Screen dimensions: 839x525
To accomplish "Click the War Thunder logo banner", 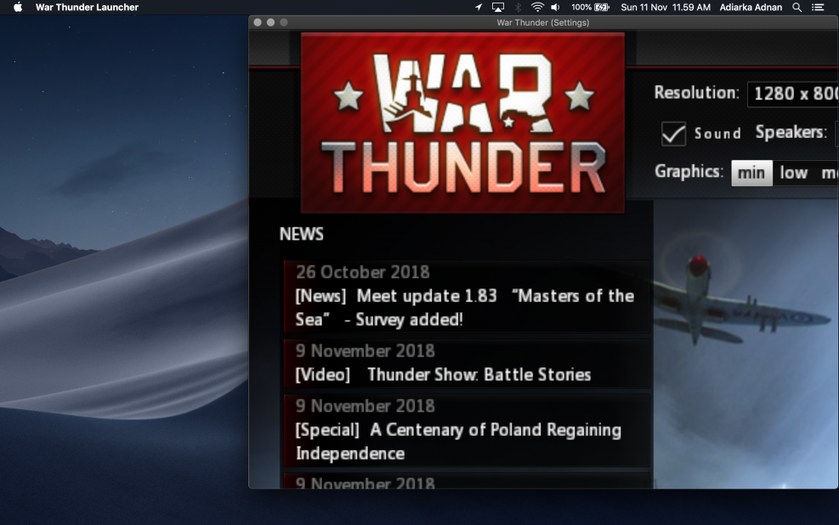I will (462, 122).
